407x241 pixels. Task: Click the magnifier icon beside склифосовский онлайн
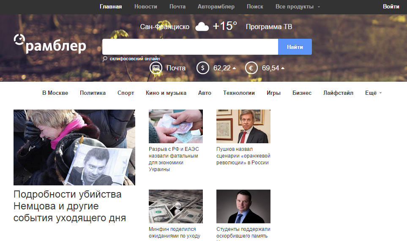[x=105, y=59]
